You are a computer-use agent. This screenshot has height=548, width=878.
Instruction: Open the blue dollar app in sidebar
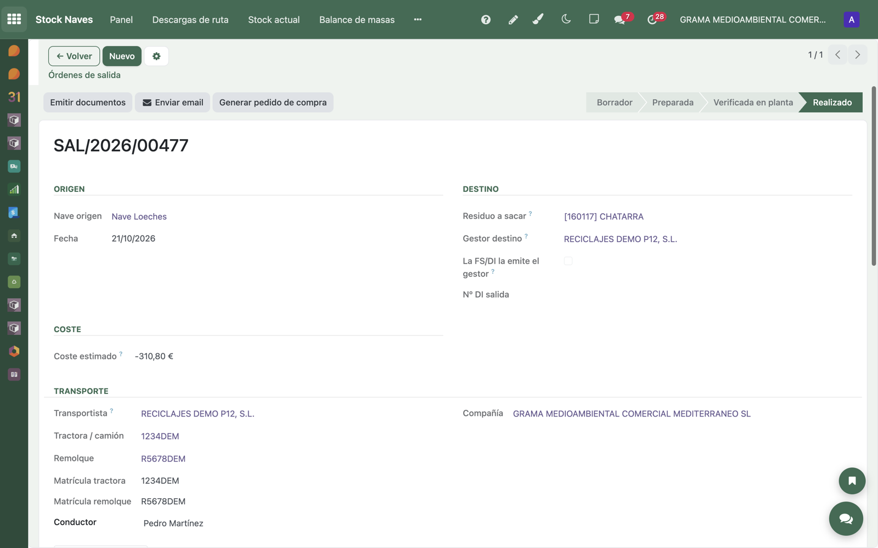[x=14, y=213]
